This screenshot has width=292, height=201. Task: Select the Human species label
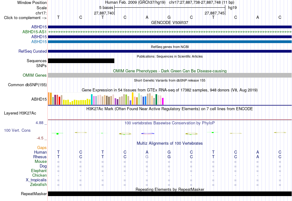[40, 152]
